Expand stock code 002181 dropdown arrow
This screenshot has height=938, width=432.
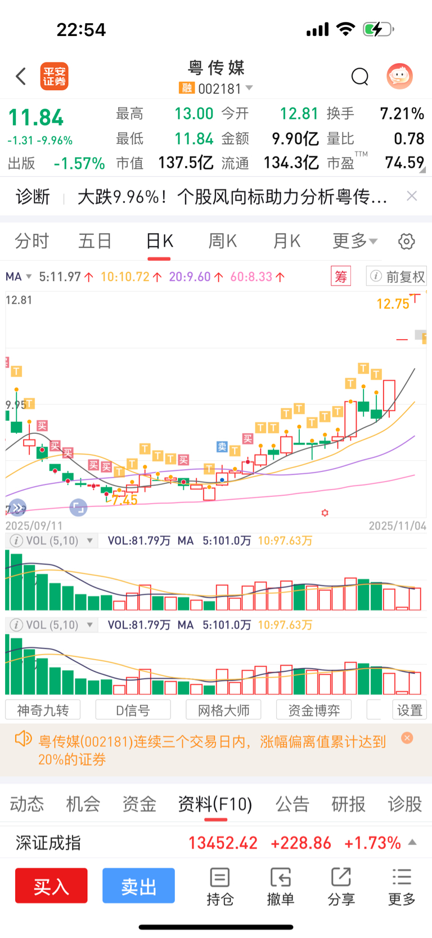(x=249, y=88)
